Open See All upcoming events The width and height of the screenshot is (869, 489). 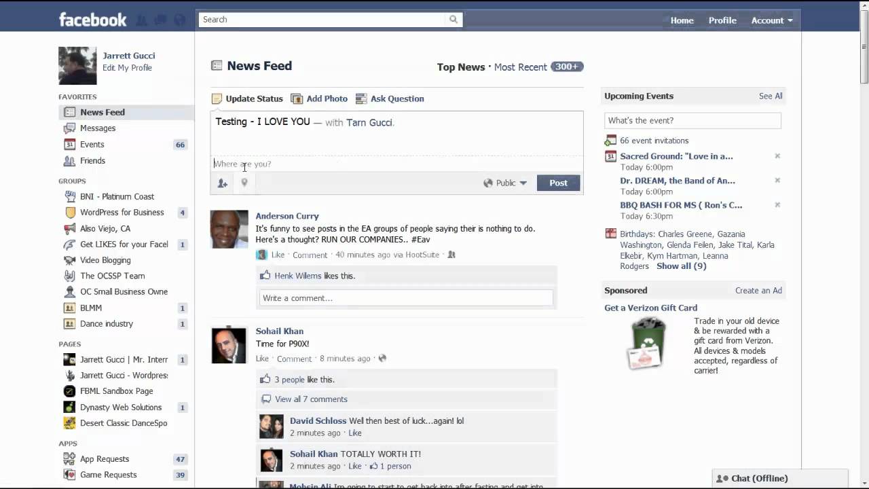pos(771,96)
